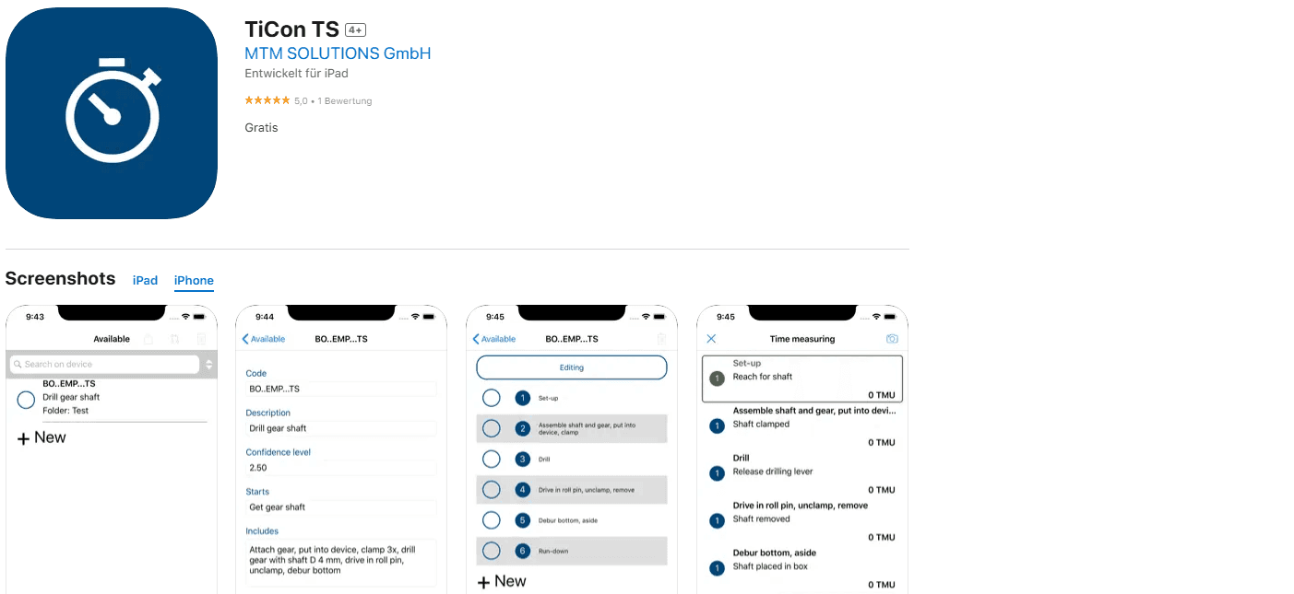Switch to the iPad screenshots tab
Image resolution: width=1294 pixels, height=594 pixels.
tap(145, 280)
